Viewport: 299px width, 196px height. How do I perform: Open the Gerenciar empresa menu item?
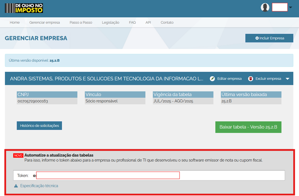tap(44, 22)
